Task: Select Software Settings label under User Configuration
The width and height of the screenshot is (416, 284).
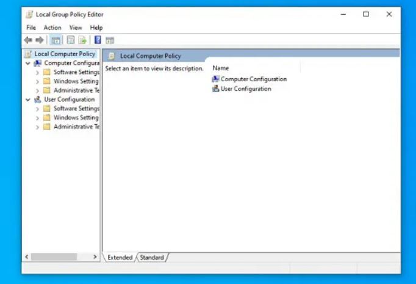Action: pos(76,108)
